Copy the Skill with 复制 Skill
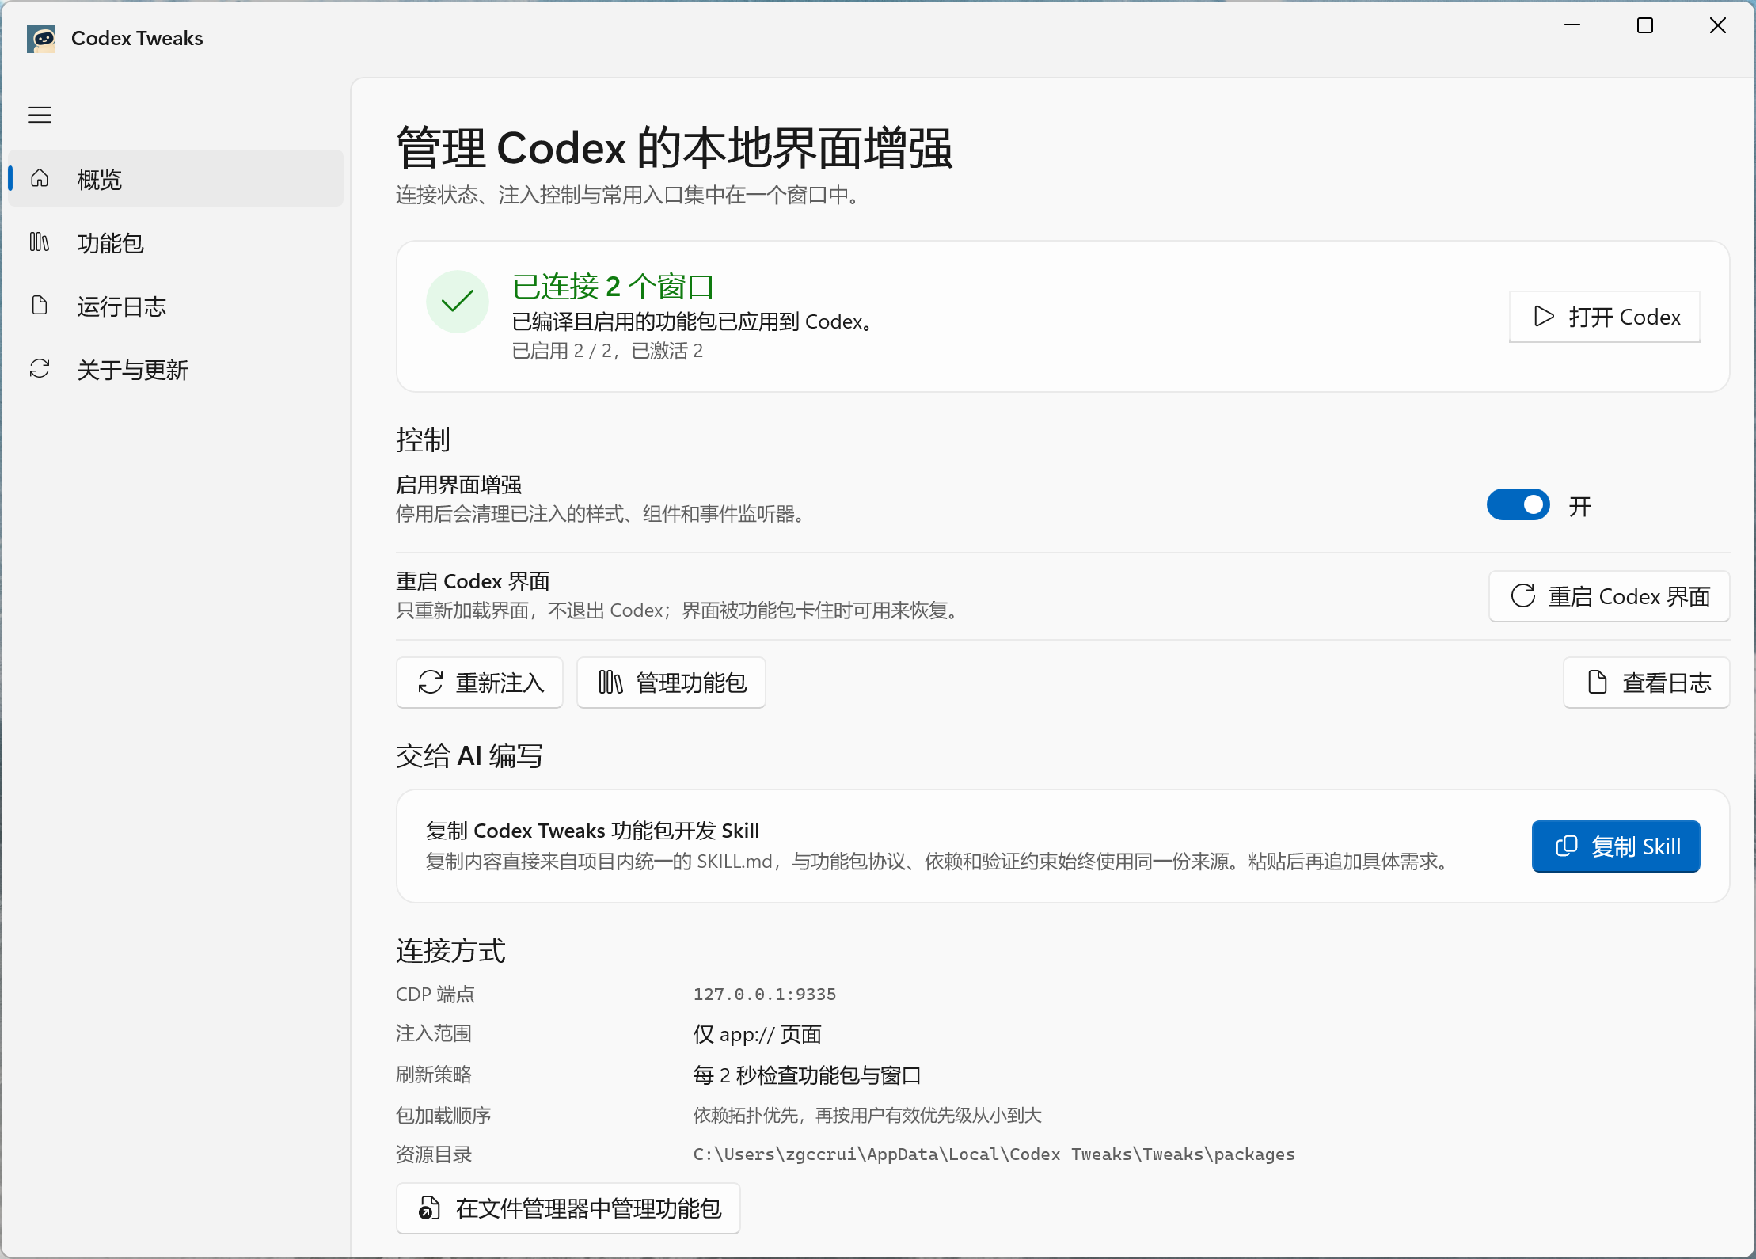 (x=1616, y=846)
